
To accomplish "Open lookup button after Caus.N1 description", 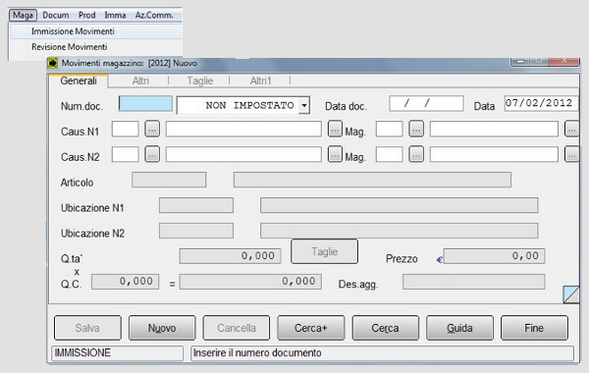I will (335, 129).
